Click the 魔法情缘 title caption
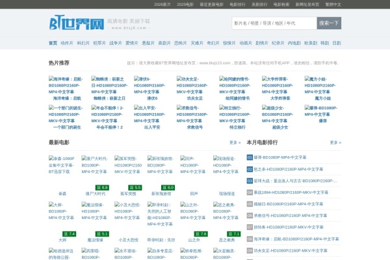Viewport: 390px width, 260px height. click(96, 240)
